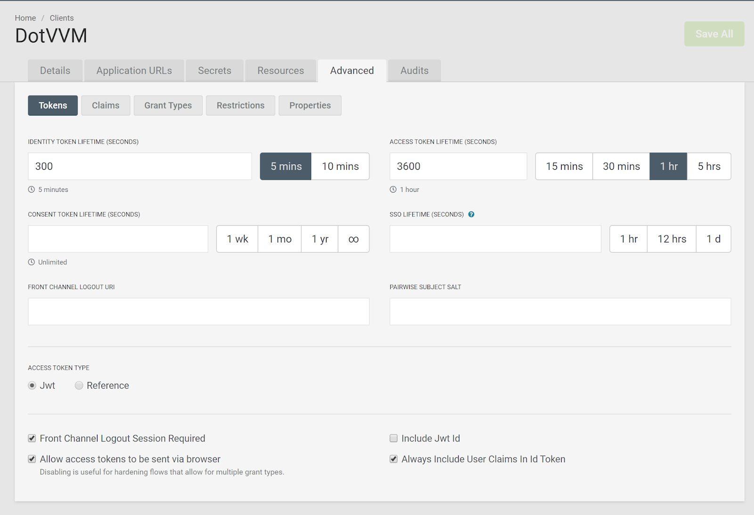This screenshot has height=515, width=754.
Task: Set consent token lifetime to 1 wk
Action: click(238, 239)
